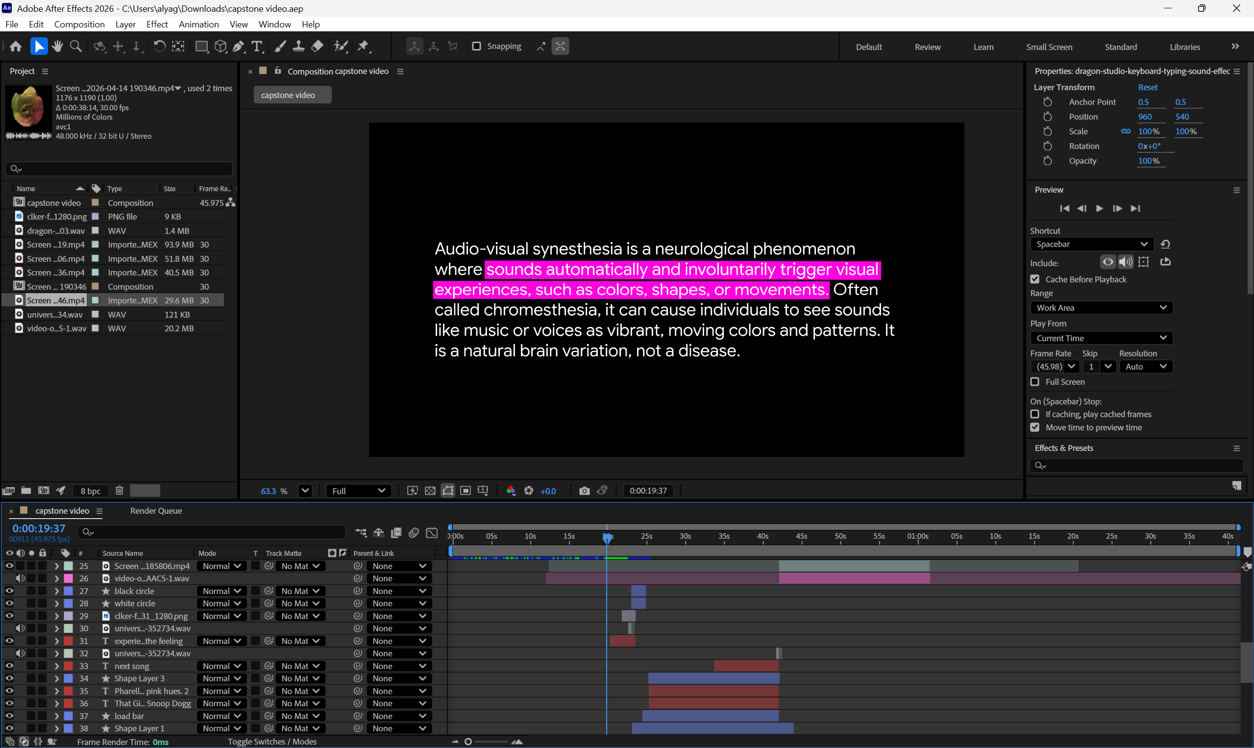The image size is (1254, 748).
Task: Reset the Layer Transform values
Action: pos(1147,87)
